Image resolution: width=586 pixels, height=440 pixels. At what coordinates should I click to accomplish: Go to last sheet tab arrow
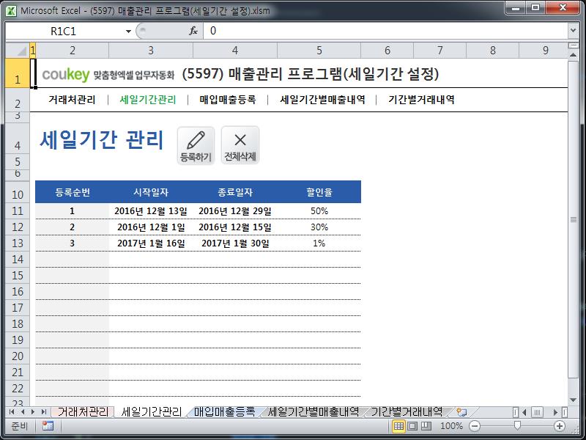click(44, 412)
